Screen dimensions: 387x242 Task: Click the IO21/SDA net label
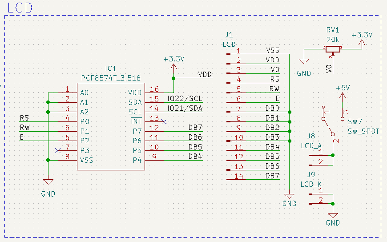pyautogui.click(x=185, y=108)
